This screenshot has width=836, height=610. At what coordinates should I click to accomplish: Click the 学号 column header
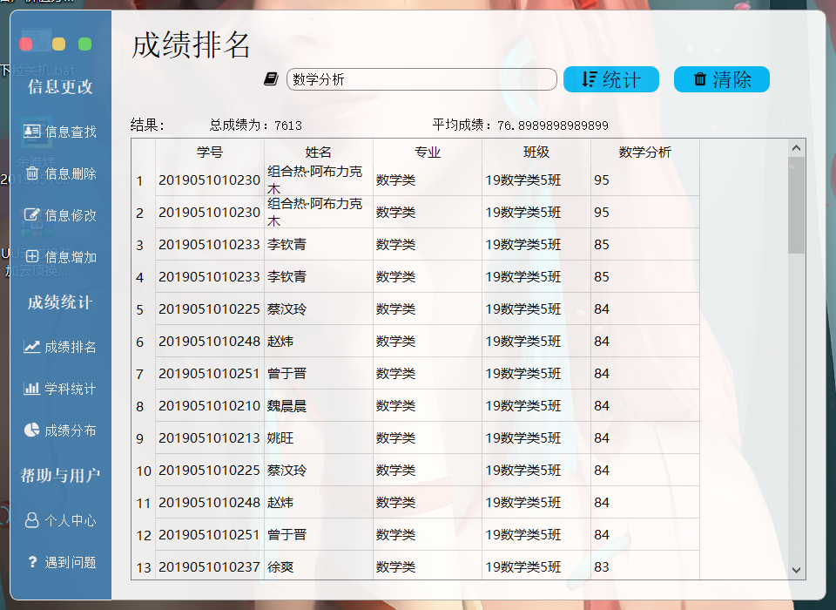pos(210,152)
